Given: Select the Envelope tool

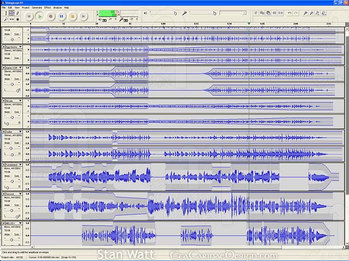Looking at the screenshot, I should (10, 13).
